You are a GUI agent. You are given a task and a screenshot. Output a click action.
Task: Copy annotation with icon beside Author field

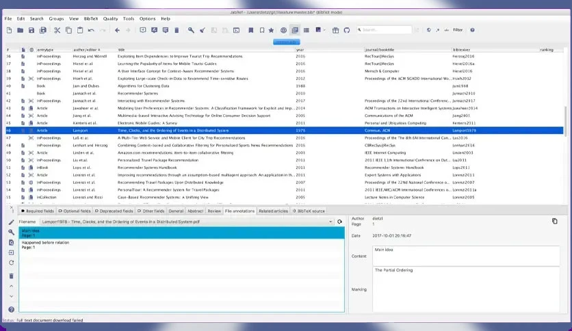pyautogui.click(x=554, y=221)
